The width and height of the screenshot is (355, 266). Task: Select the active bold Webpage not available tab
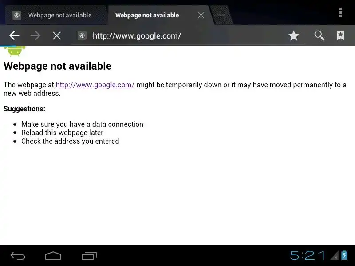(147, 15)
